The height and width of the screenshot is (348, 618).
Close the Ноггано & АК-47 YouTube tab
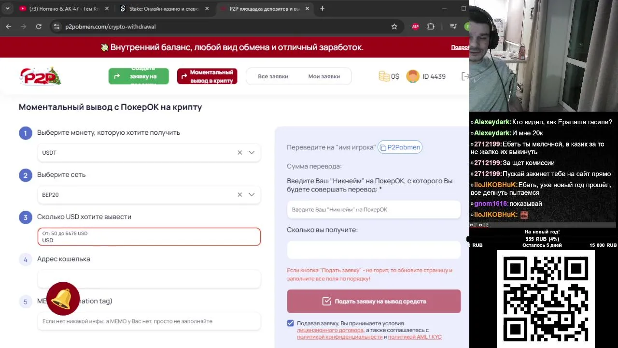click(107, 9)
